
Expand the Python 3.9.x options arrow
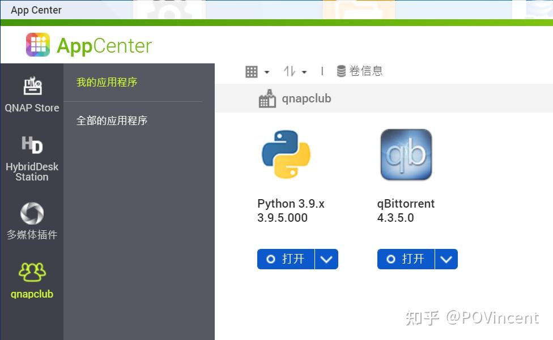326,259
